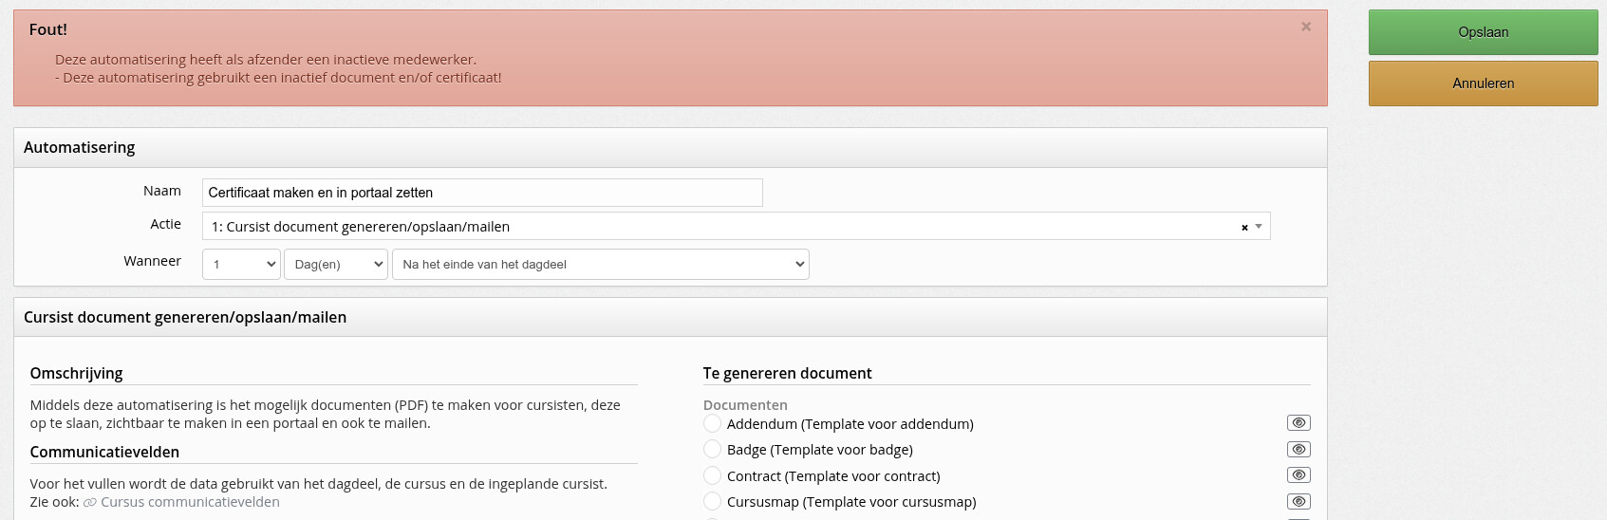Expand the Actie dropdown arrow
Image resolution: width=1607 pixels, height=520 pixels.
[1259, 226]
